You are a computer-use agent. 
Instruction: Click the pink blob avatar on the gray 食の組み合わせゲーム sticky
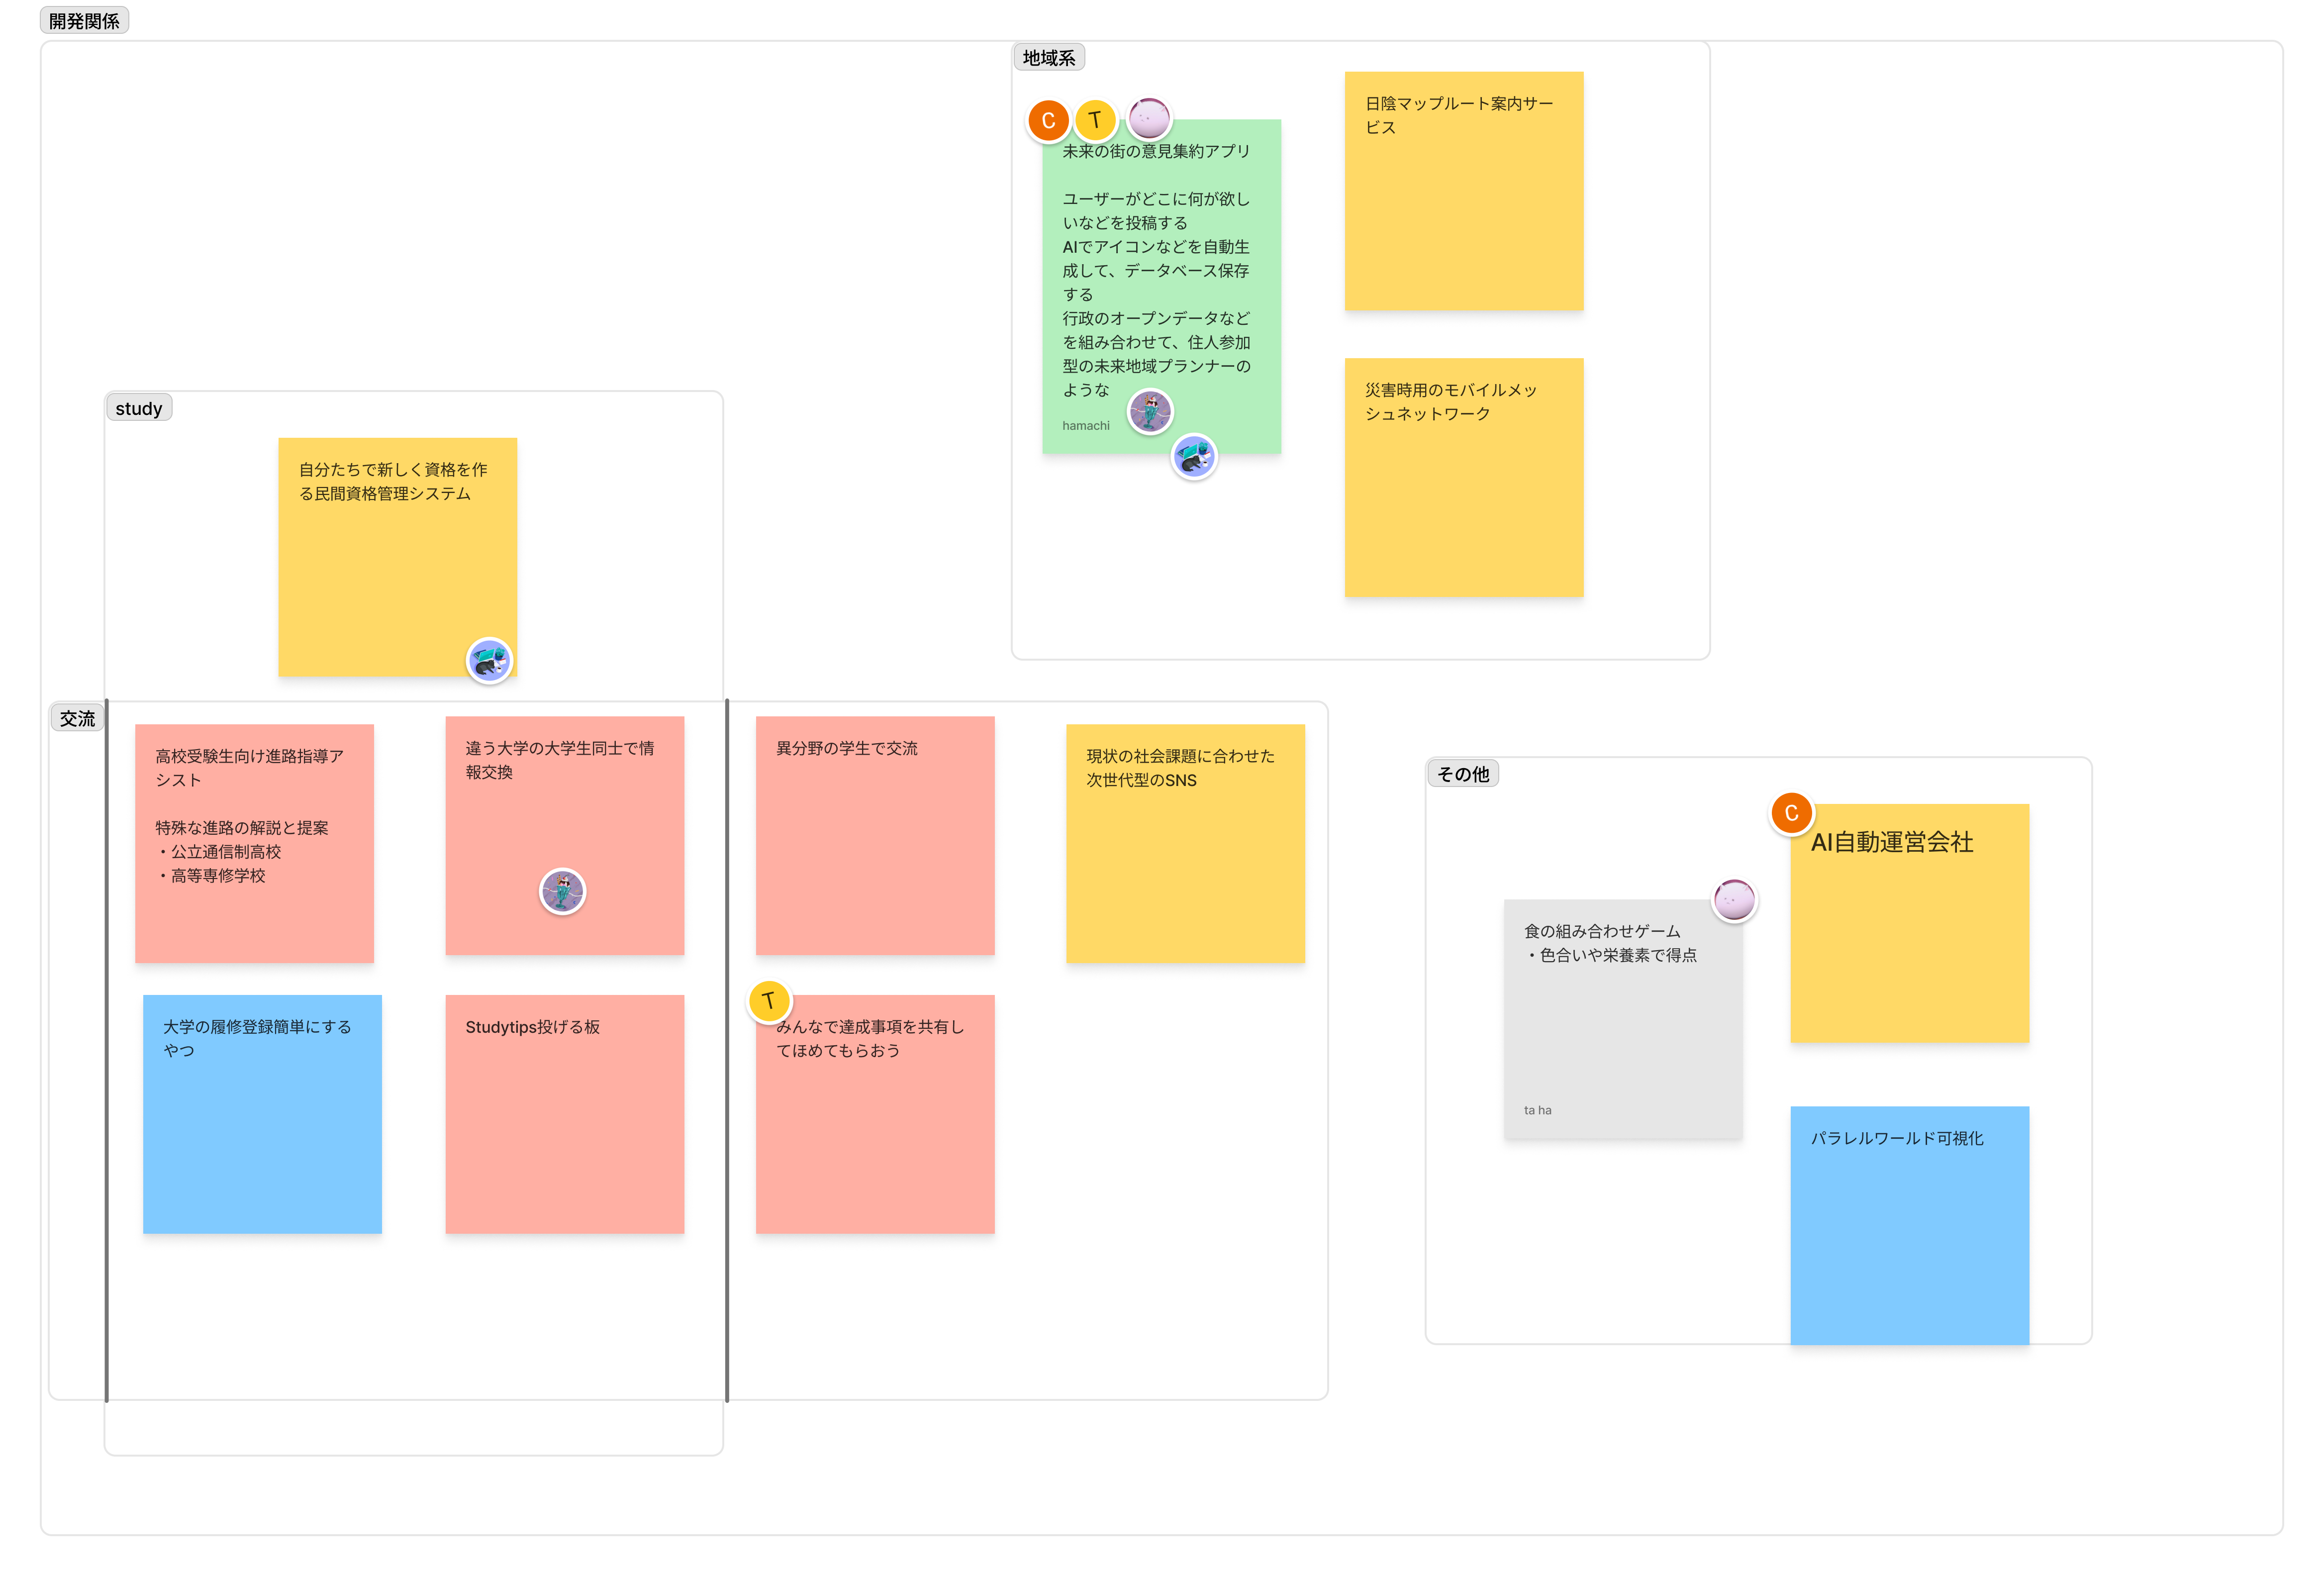pos(1734,900)
